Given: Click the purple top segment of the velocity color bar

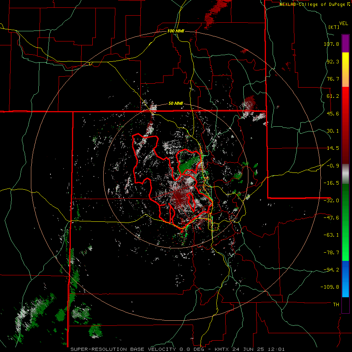Looking at the screenshot, I should (345, 44).
